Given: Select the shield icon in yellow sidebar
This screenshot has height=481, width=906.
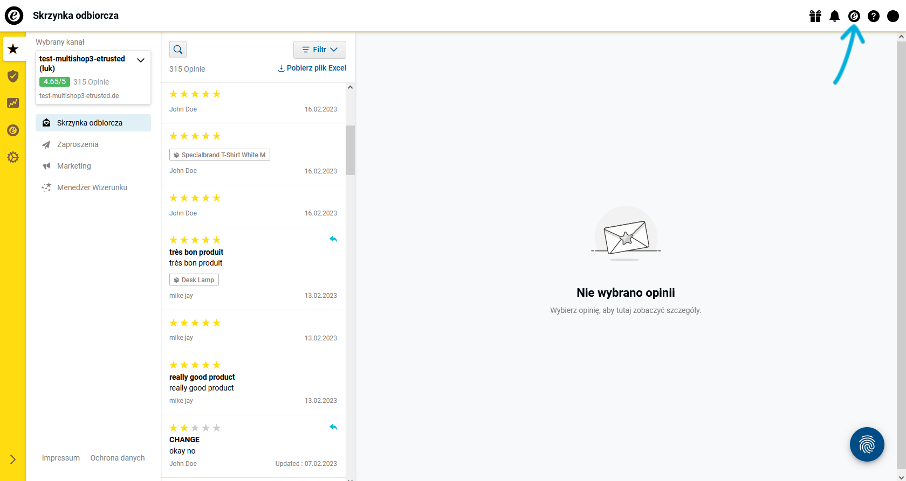Looking at the screenshot, I should [x=13, y=76].
